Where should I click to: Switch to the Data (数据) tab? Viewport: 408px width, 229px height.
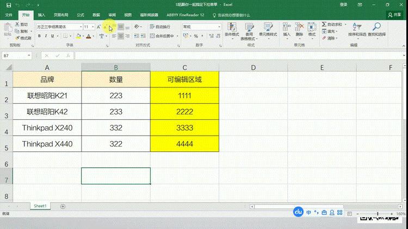click(x=96, y=15)
